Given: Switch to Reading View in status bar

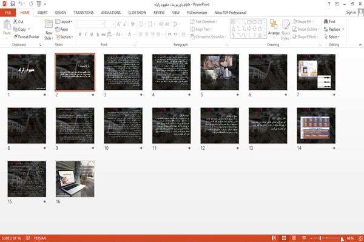Looking at the screenshot, I should pos(294,238).
